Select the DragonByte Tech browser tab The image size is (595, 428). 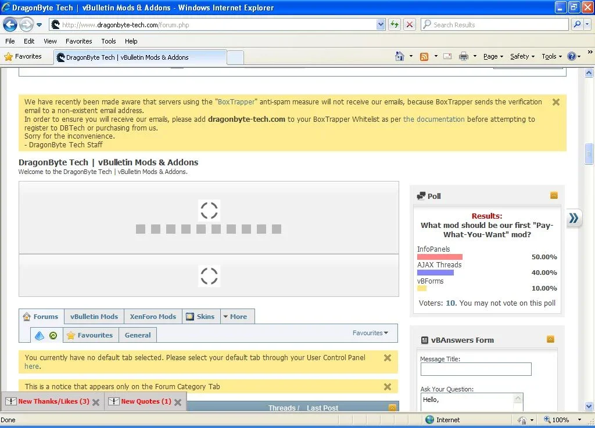[140, 57]
